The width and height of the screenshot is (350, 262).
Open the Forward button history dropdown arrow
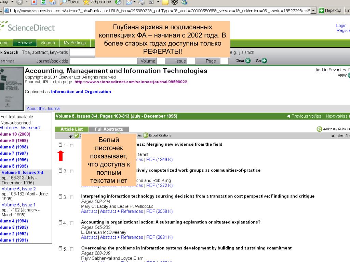pyautogui.click(x=27, y=2)
